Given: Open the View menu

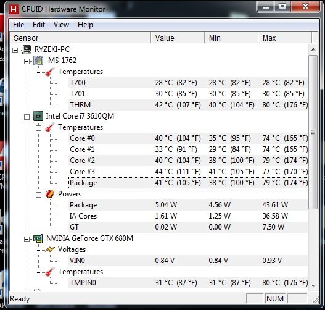Looking at the screenshot, I should tap(61, 25).
